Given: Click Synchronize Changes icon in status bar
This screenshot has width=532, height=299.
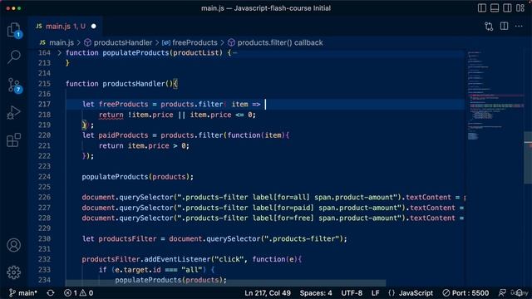Looking at the screenshot, I should pyautogui.click(x=51, y=293).
